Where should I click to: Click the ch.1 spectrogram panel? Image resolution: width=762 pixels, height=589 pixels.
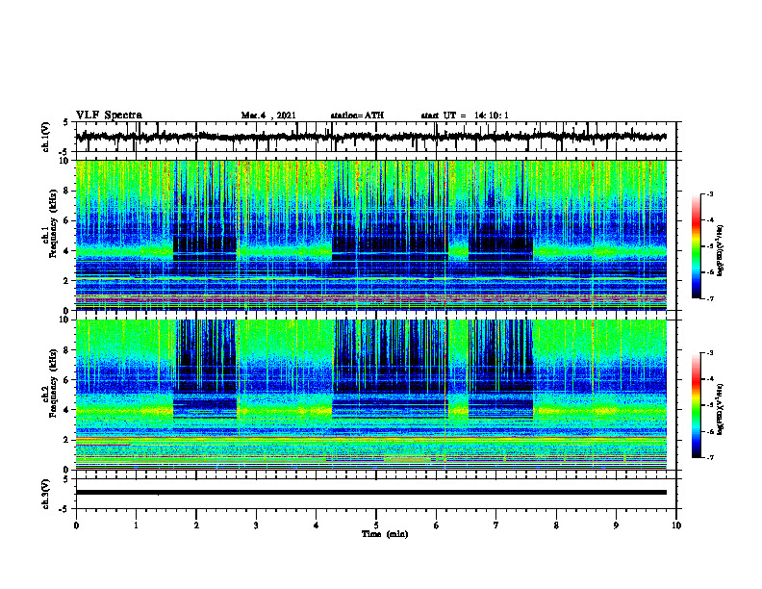coord(371,235)
